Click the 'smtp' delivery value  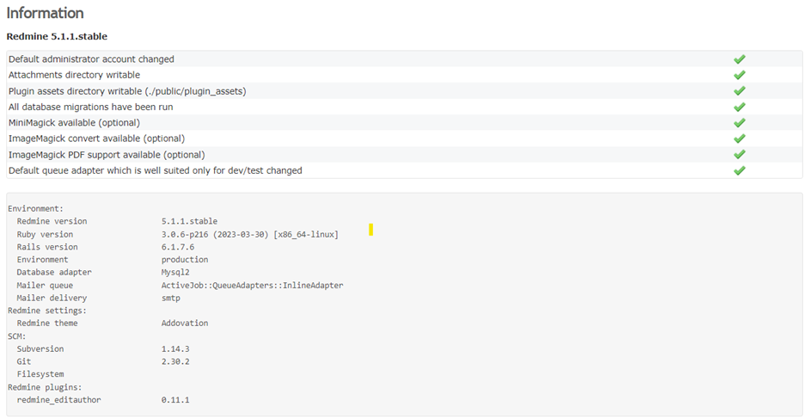point(170,299)
